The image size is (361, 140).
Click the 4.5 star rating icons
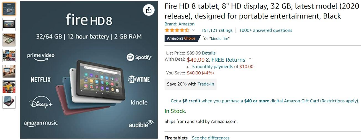[x=177, y=30]
